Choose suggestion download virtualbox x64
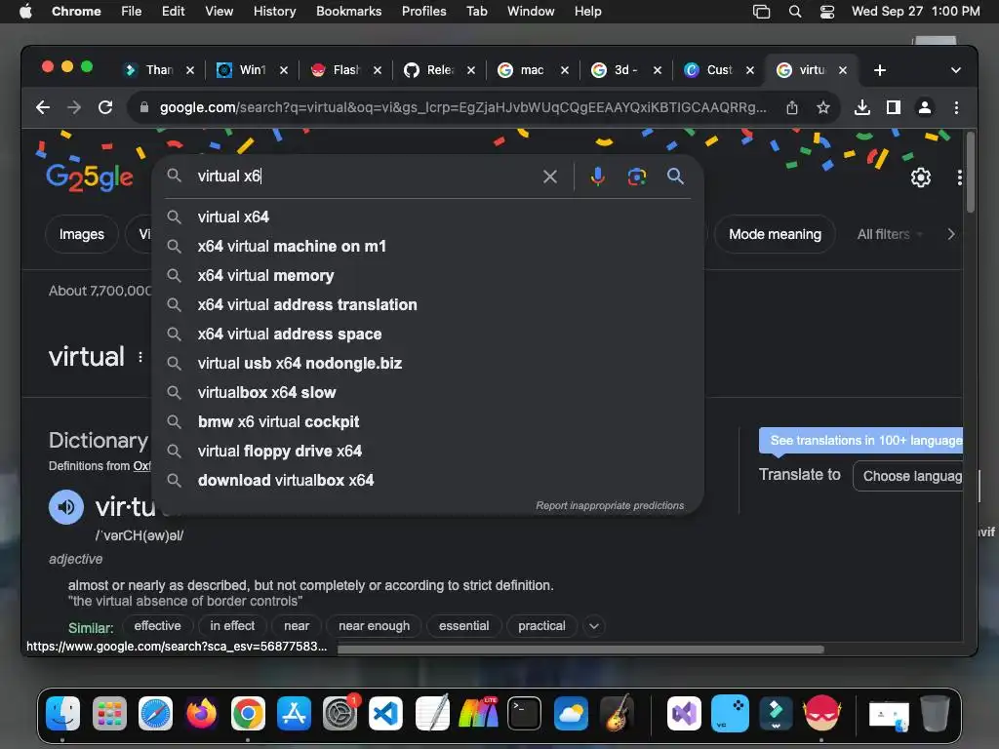999x749 pixels. coord(427,481)
